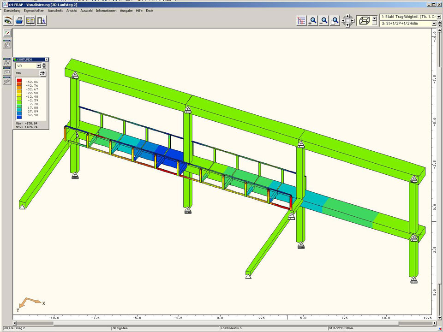Click the contour settings arrow button beside mm
Screen dimensions: 443x332
click(x=43, y=73)
